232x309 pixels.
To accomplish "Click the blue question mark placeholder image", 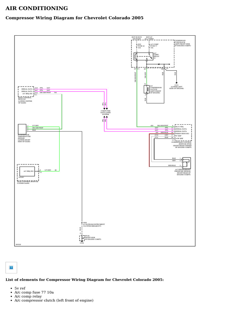I will click(11, 267).
